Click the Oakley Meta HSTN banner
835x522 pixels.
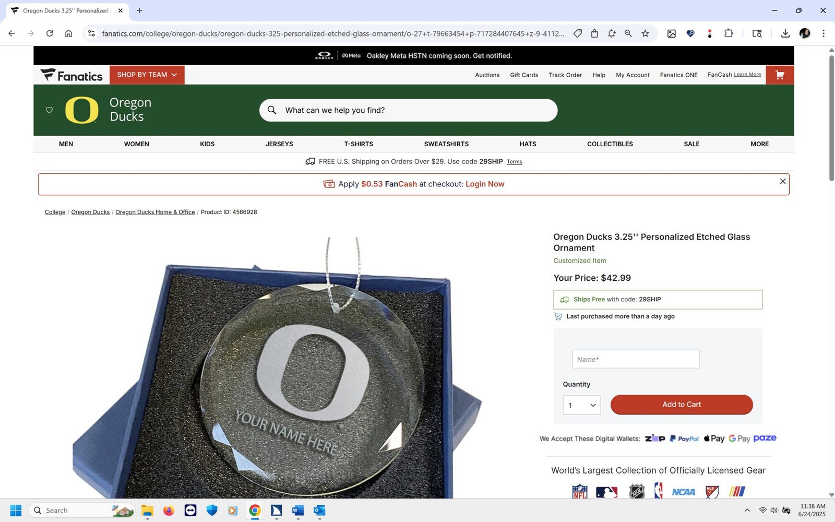[x=413, y=55]
